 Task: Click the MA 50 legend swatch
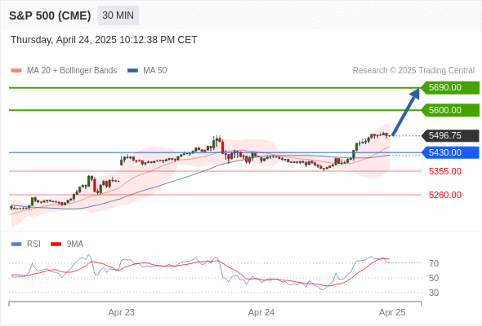tap(132, 71)
